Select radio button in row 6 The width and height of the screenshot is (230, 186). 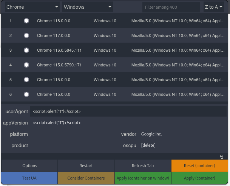coord(26,94)
